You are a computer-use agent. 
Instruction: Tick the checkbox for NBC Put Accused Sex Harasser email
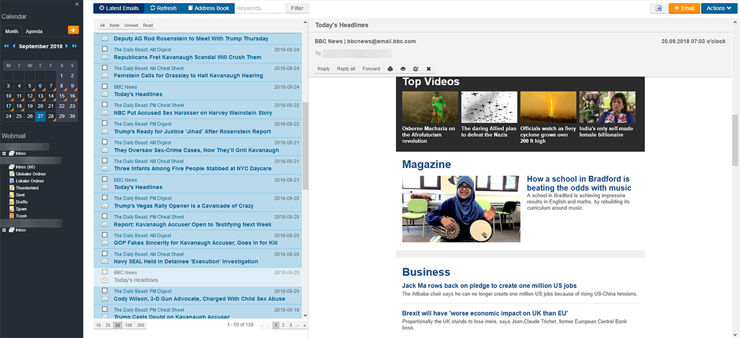tap(105, 105)
